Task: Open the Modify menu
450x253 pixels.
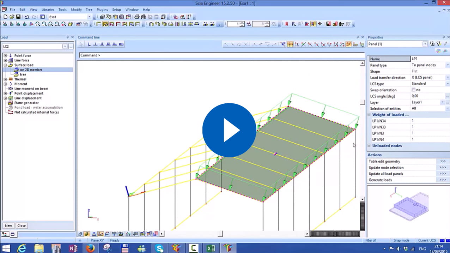Action: [76, 10]
